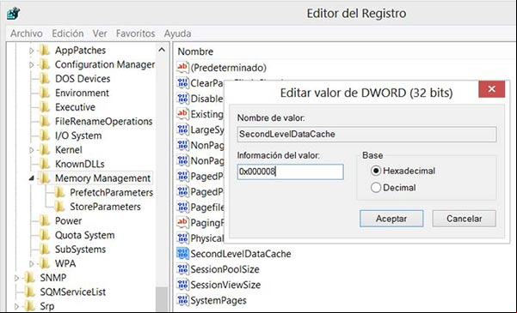Select the Memory Management tree item

point(102,178)
